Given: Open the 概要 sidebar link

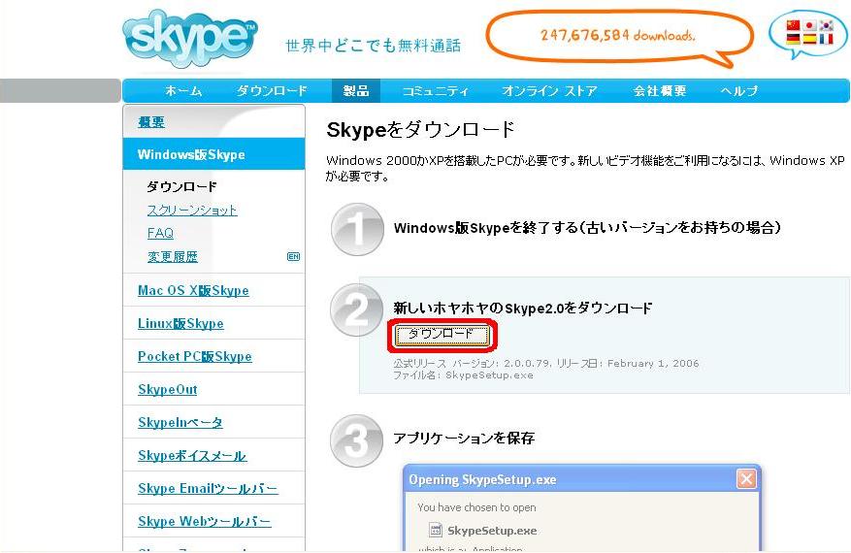Looking at the screenshot, I should coord(151,122).
